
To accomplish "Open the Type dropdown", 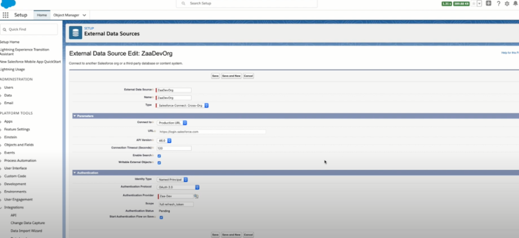I will 183,106.
